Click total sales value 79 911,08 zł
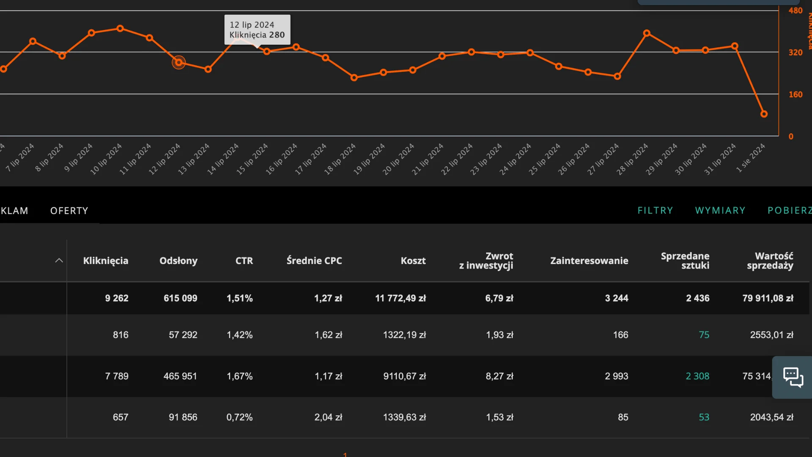 click(768, 298)
